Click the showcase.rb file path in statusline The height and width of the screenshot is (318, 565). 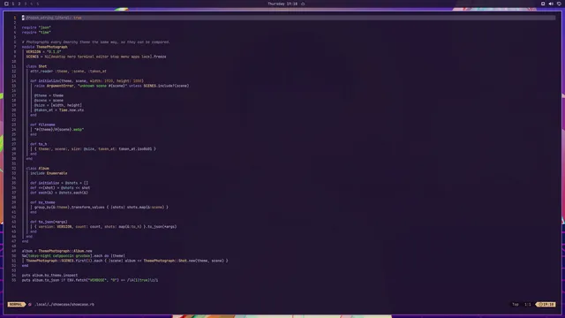64,304
